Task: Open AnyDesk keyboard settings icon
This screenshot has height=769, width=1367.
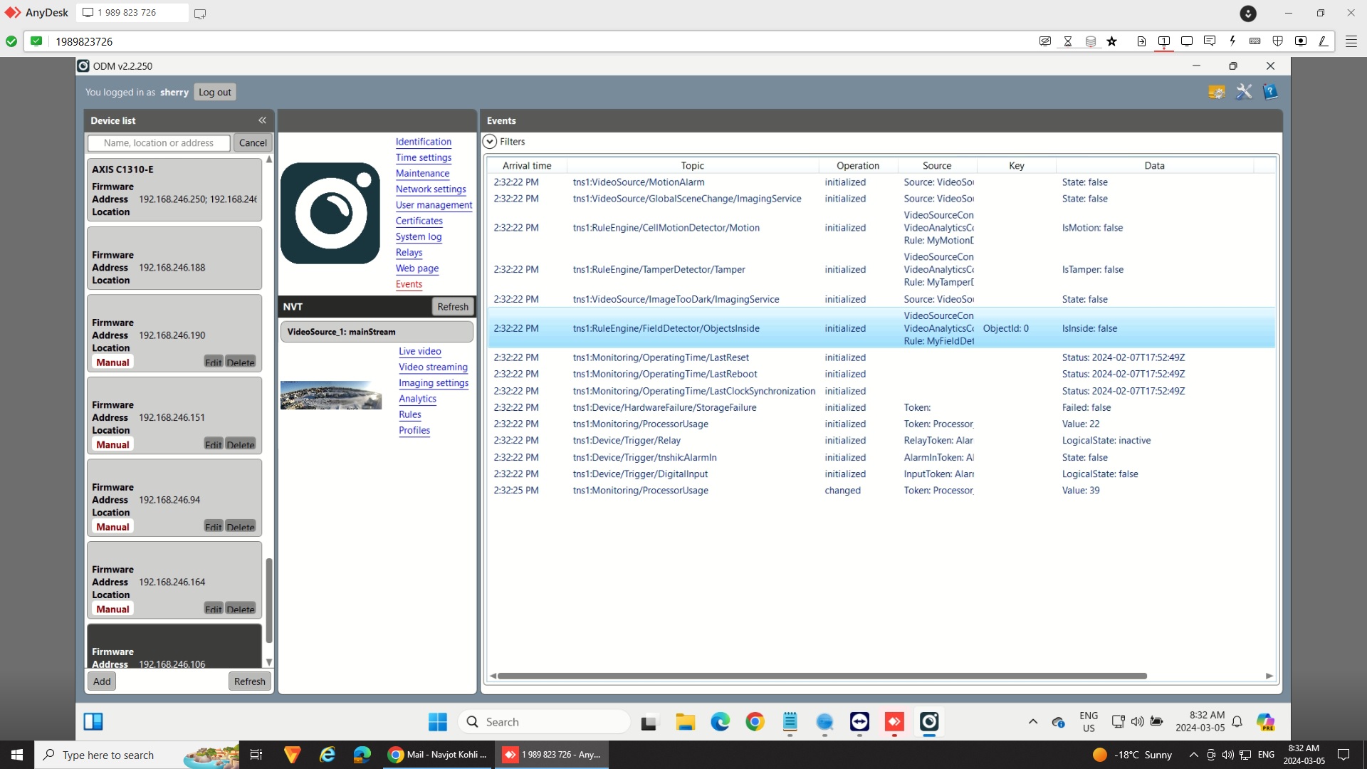Action: tap(1255, 41)
